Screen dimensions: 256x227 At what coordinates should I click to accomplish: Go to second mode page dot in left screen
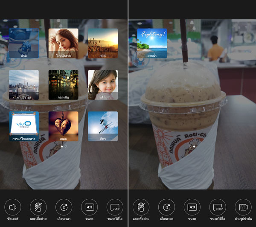coord(66,146)
